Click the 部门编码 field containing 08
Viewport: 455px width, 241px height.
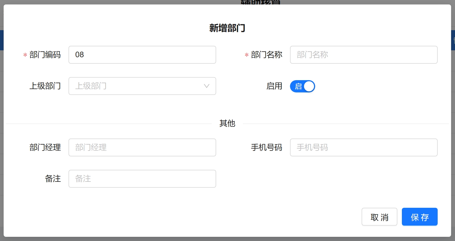click(x=142, y=55)
